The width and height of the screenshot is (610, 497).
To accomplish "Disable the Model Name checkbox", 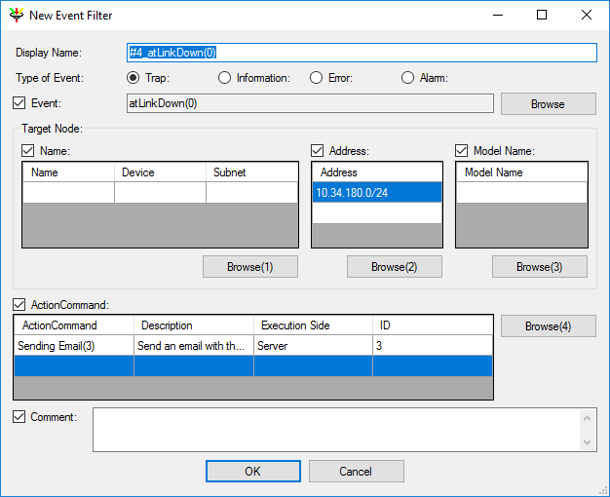I will pos(461,151).
